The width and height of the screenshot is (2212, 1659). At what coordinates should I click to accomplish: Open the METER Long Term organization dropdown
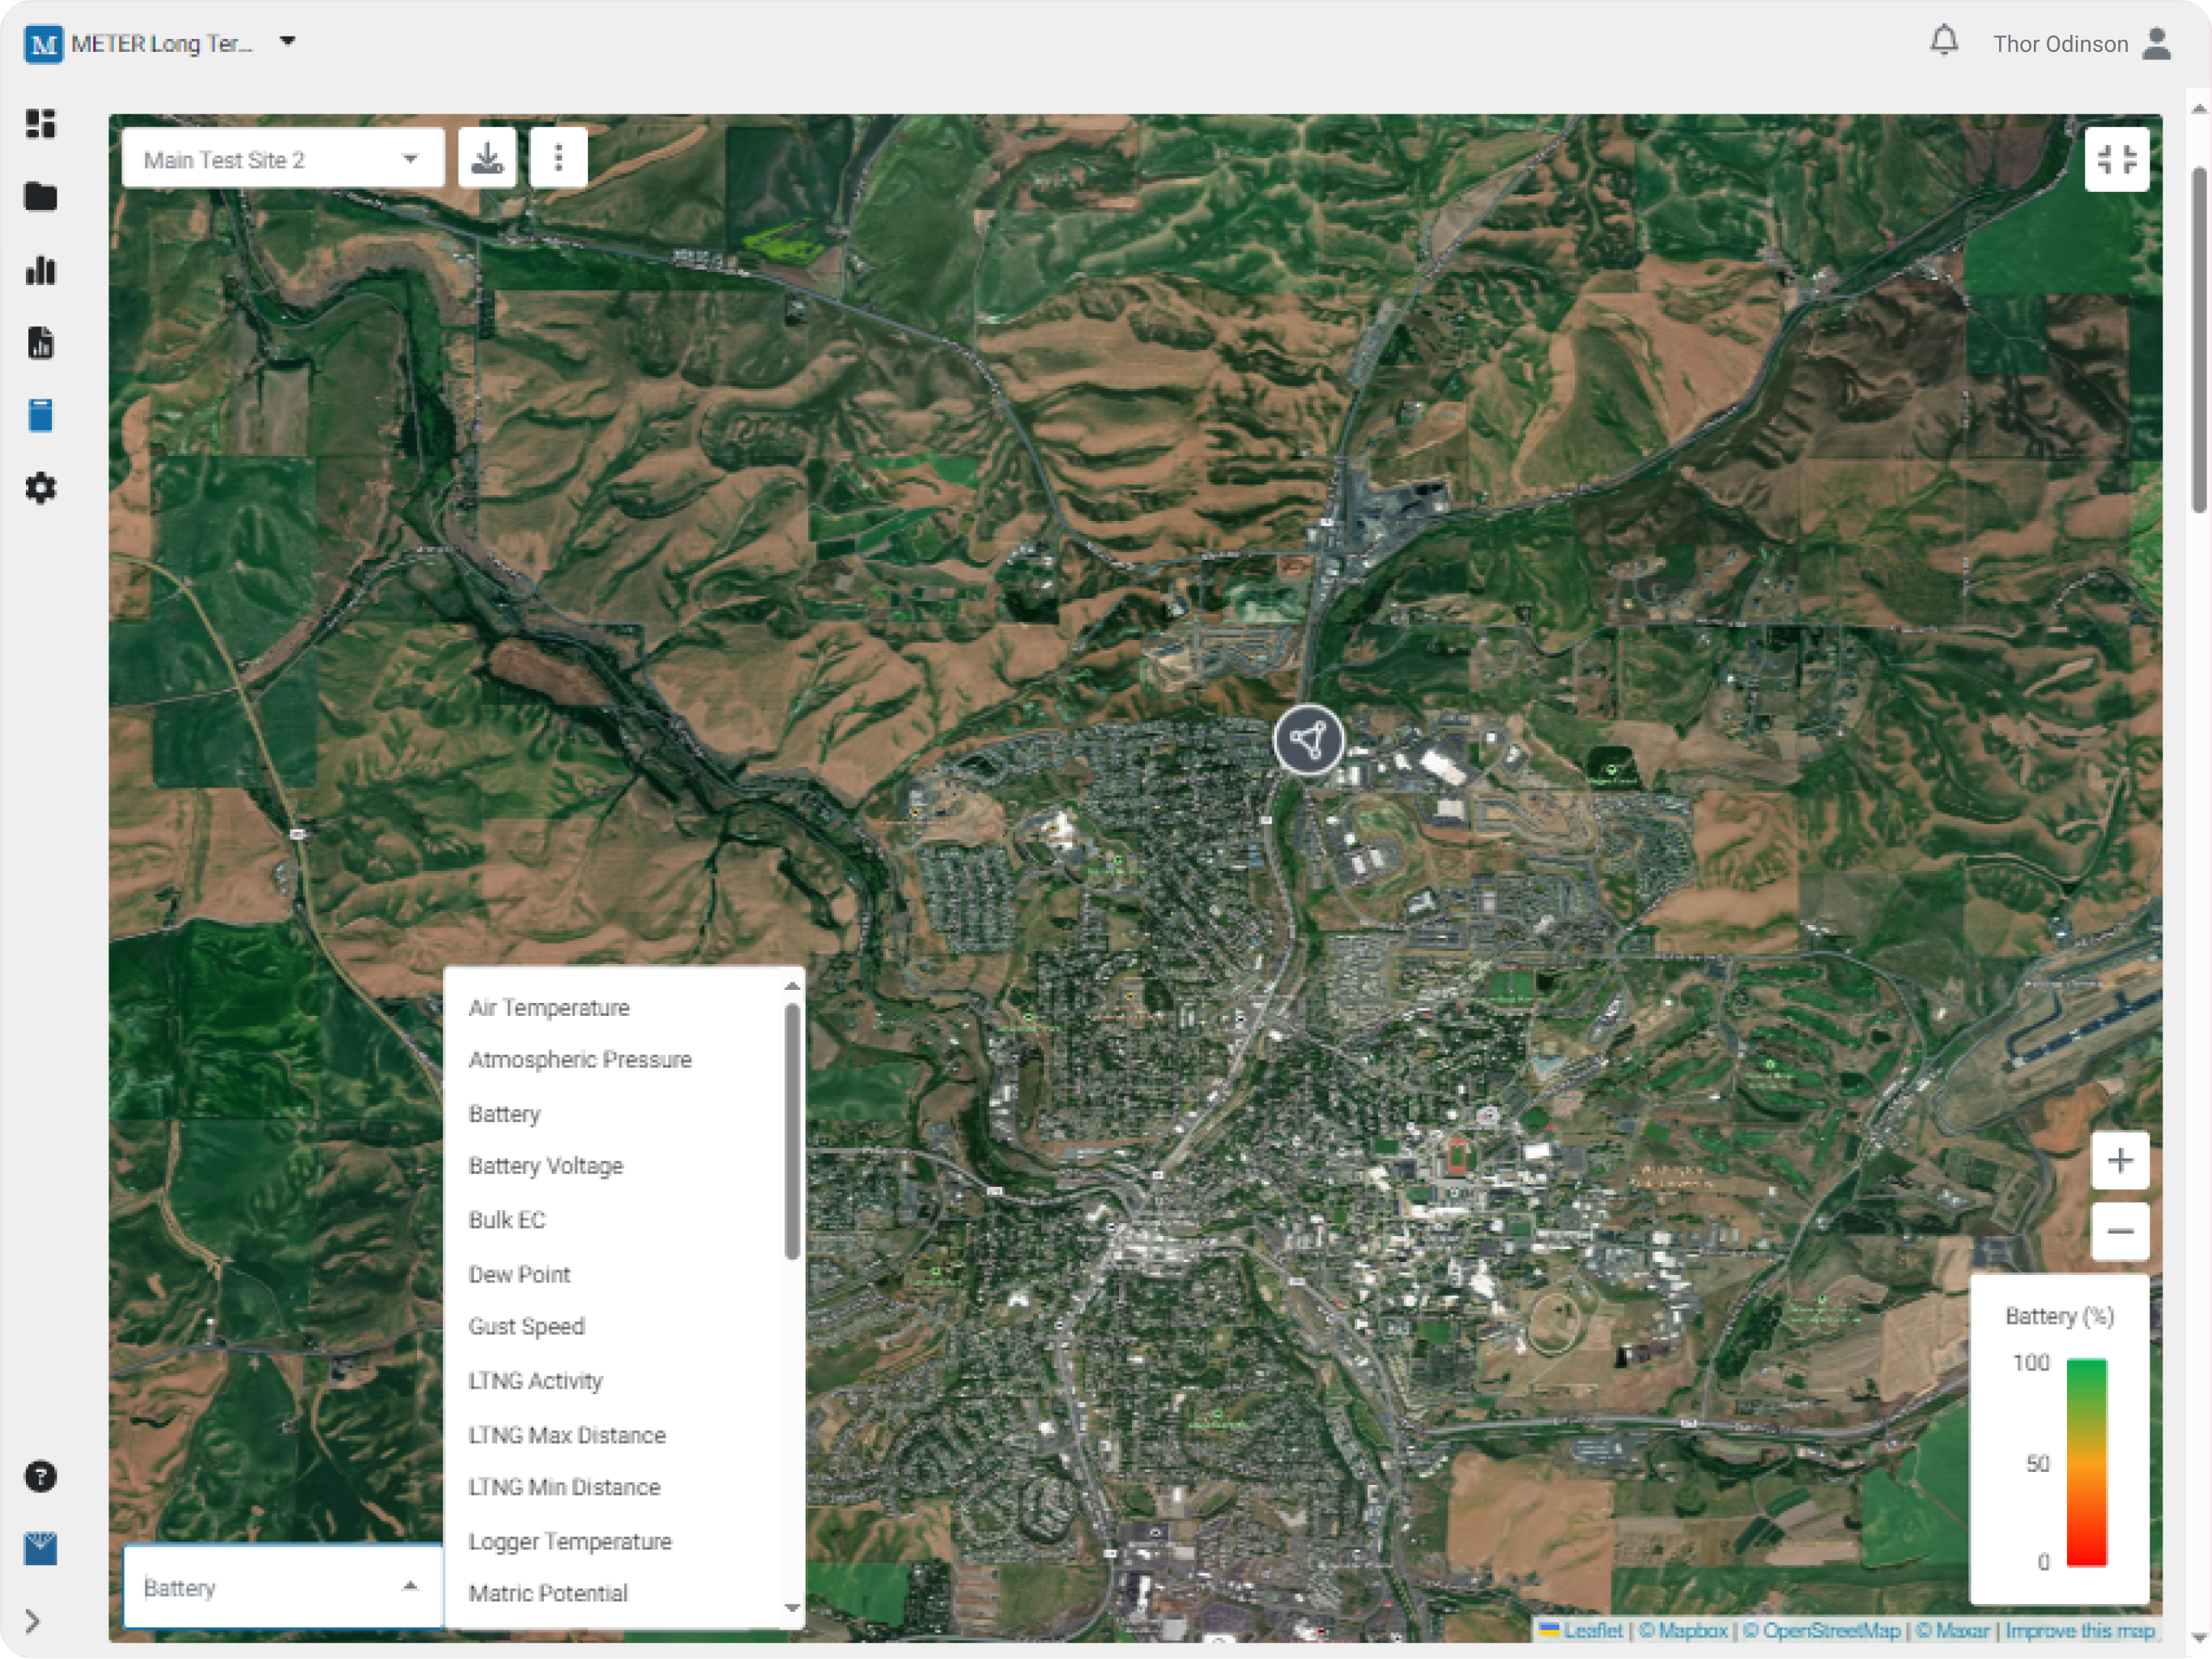click(287, 42)
